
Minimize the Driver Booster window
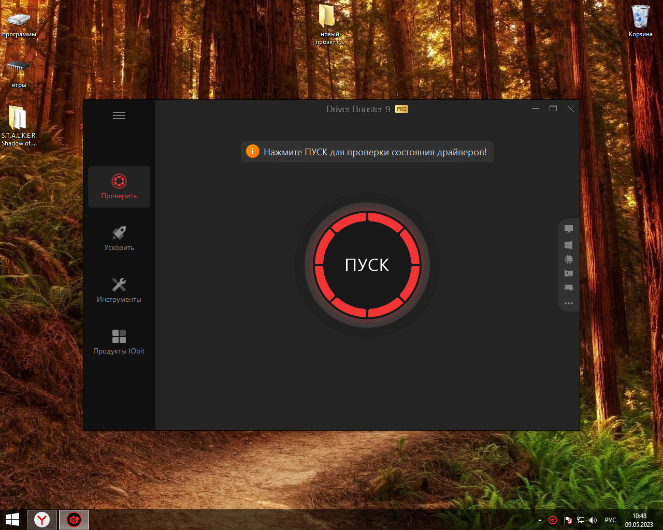[536, 109]
